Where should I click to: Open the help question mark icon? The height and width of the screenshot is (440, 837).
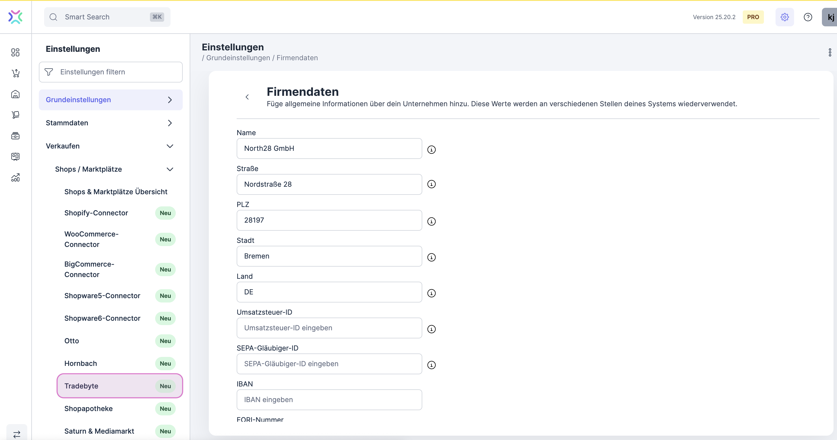808,17
